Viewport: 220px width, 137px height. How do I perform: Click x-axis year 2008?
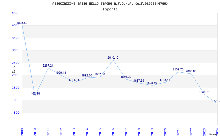click(x=22, y=132)
